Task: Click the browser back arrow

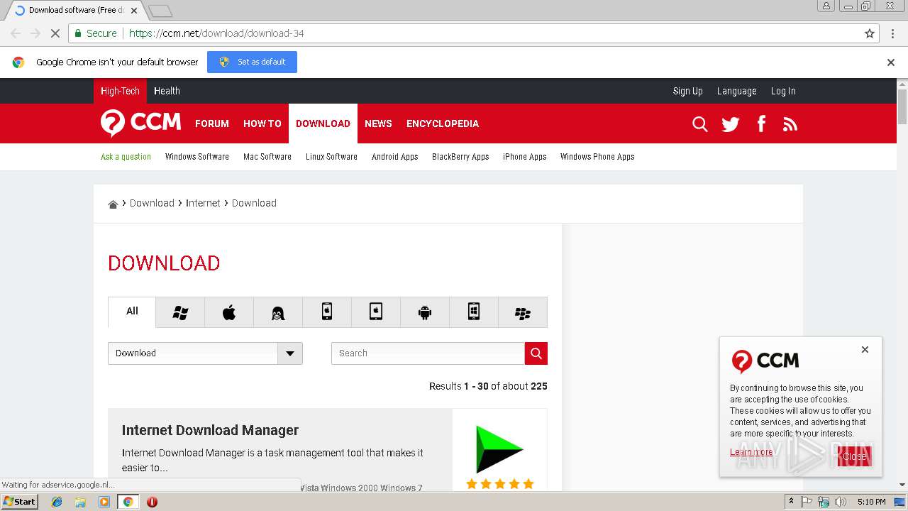Action: pyautogui.click(x=16, y=33)
